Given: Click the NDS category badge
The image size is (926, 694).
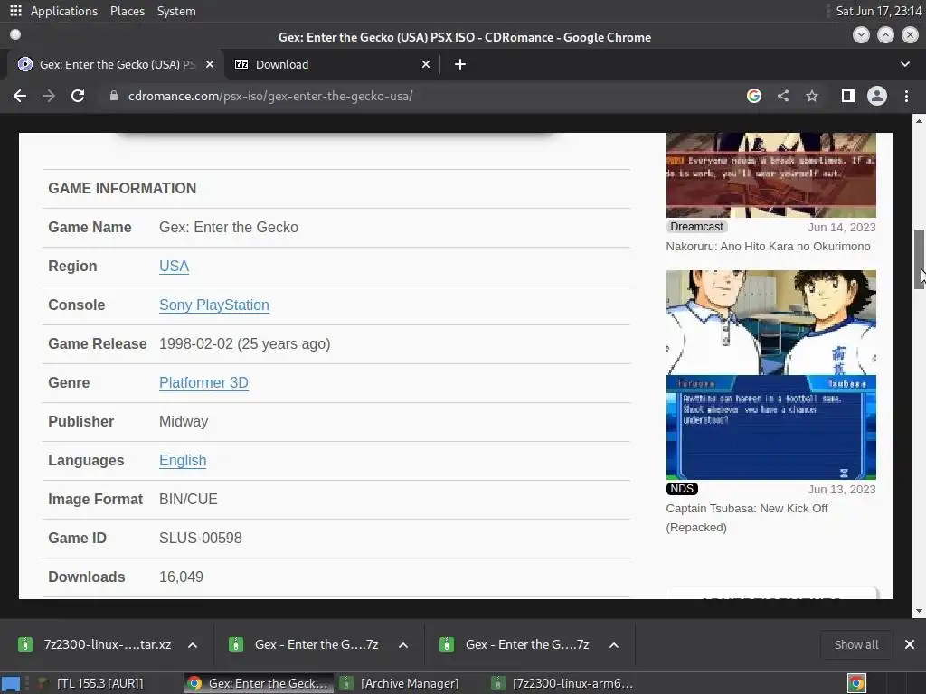Looking at the screenshot, I should (682, 489).
